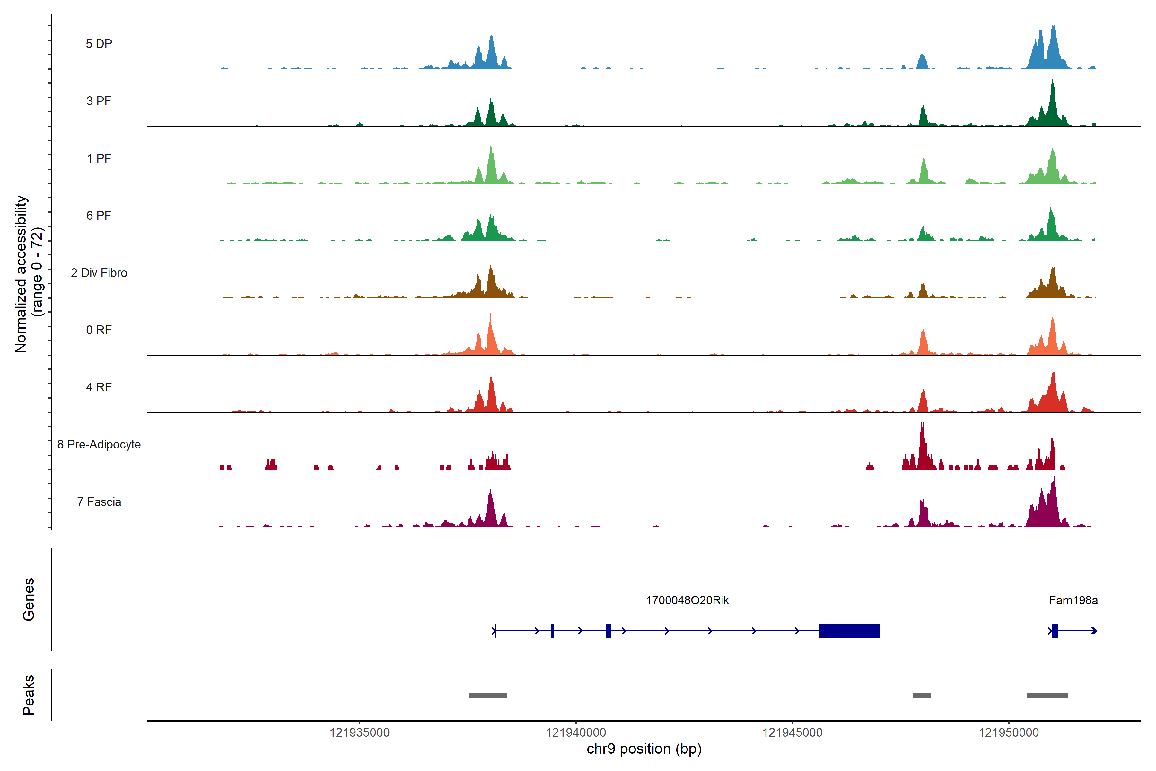
Task: Click the 3 PF track label
Action: pyautogui.click(x=99, y=101)
